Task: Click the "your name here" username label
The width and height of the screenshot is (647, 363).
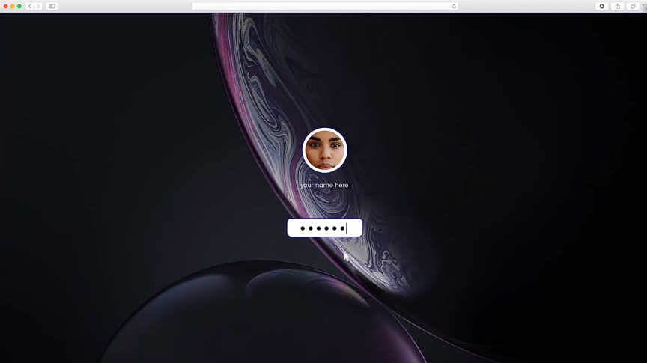Action: point(324,185)
